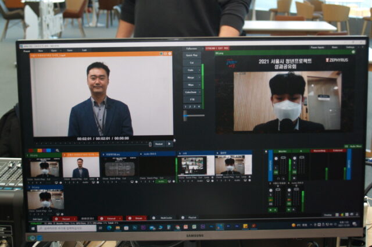Open the Merge transition dropdown arrow
This screenshot has width=372, height=247.
199,77
